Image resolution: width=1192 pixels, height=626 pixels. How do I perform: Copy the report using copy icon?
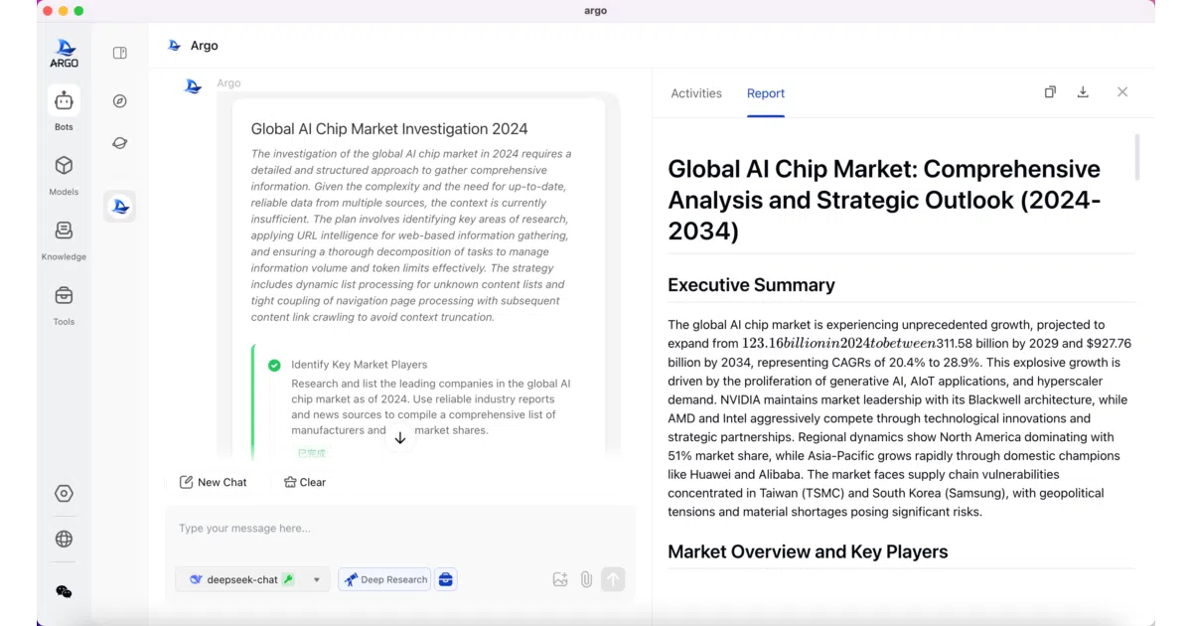(x=1050, y=92)
